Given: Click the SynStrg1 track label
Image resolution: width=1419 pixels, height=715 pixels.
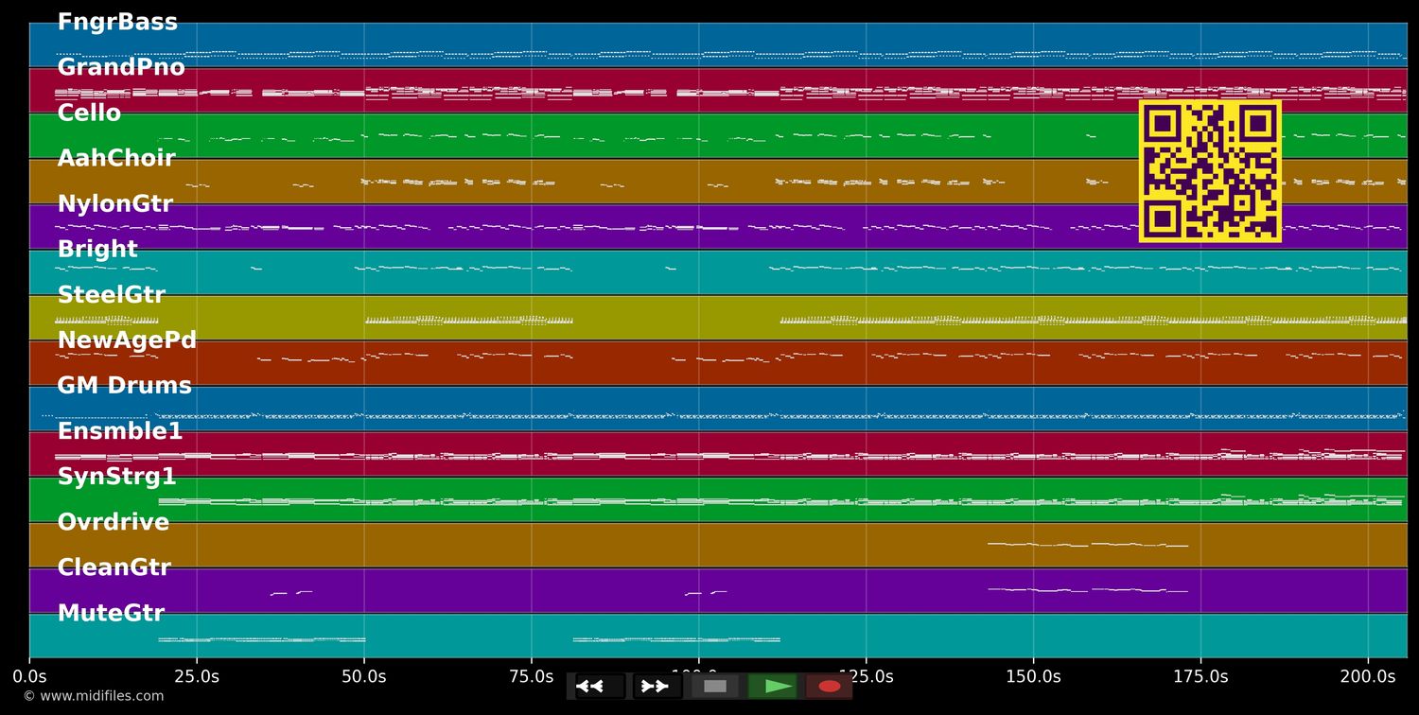Looking at the screenshot, I should 117,477.
